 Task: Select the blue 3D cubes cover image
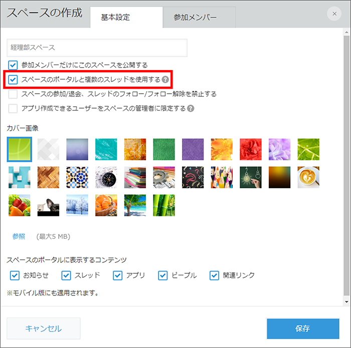[20, 177]
